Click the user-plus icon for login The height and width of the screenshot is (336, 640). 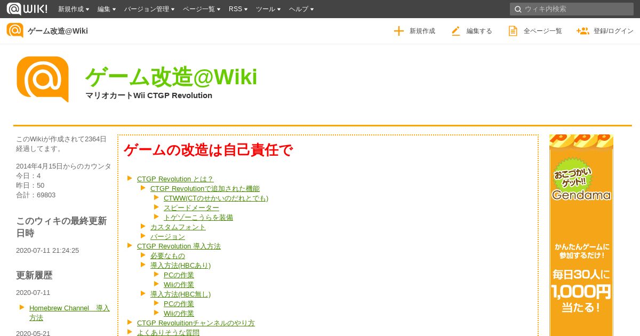[582, 31]
